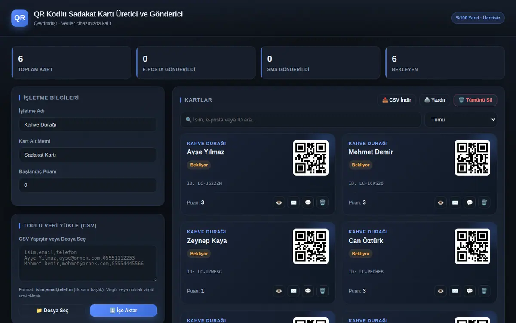This screenshot has height=323, width=516.
Task: Choose a file with Dosya Seç
Action: click(52, 311)
